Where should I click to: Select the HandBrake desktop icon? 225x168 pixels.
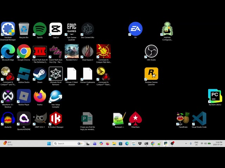point(183,120)
